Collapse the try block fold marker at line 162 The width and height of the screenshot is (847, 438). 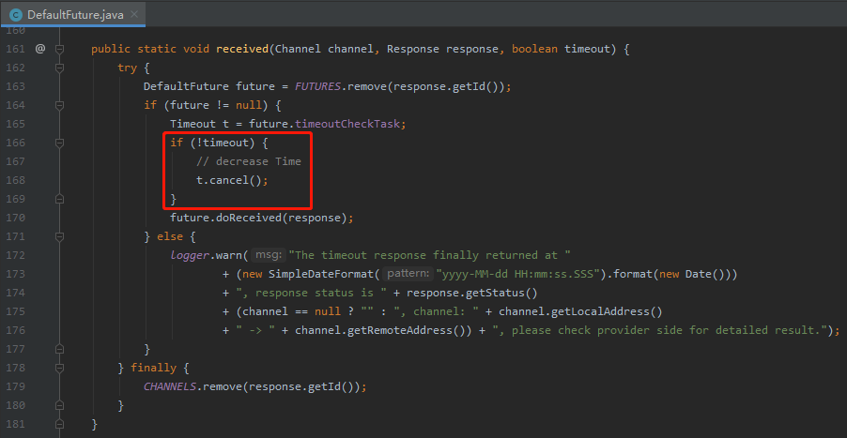(x=60, y=68)
